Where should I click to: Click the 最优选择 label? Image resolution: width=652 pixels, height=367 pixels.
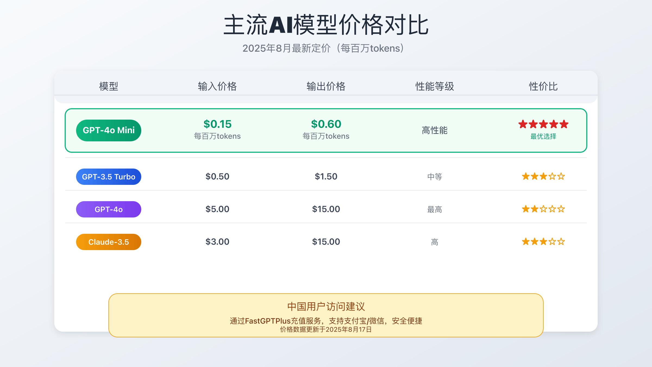(543, 136)
